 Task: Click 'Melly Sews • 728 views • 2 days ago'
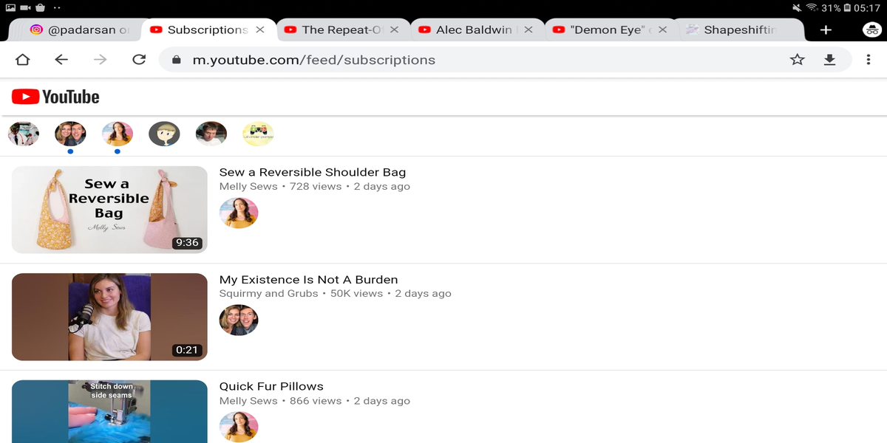315,187
